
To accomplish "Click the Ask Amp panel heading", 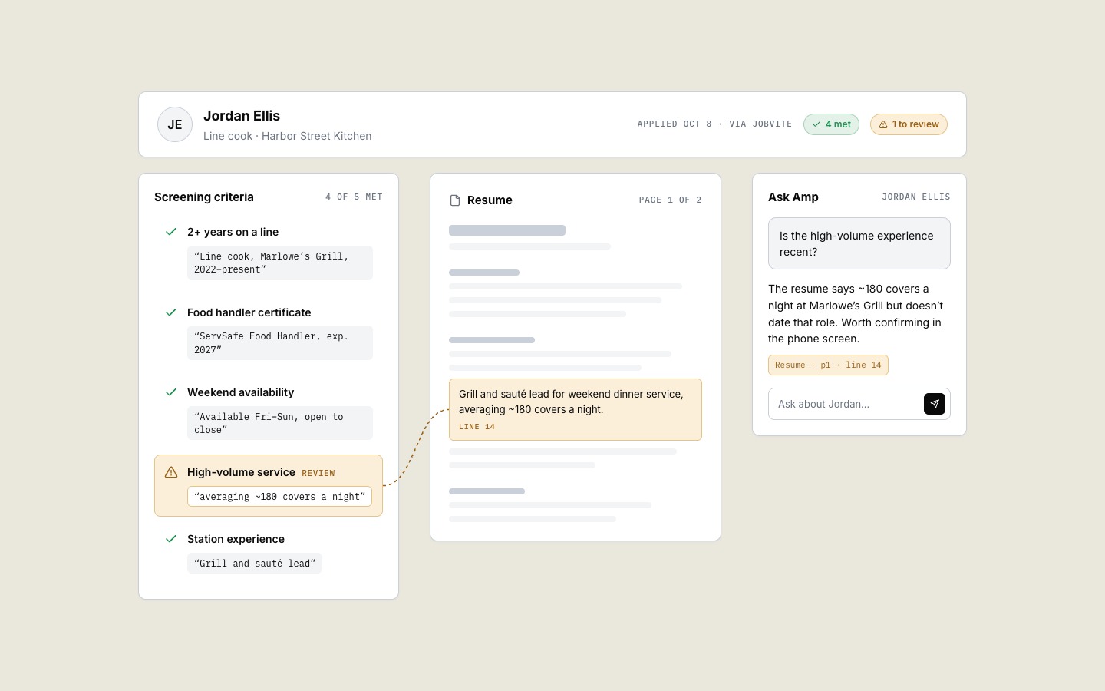I will [x=793, y=197].
